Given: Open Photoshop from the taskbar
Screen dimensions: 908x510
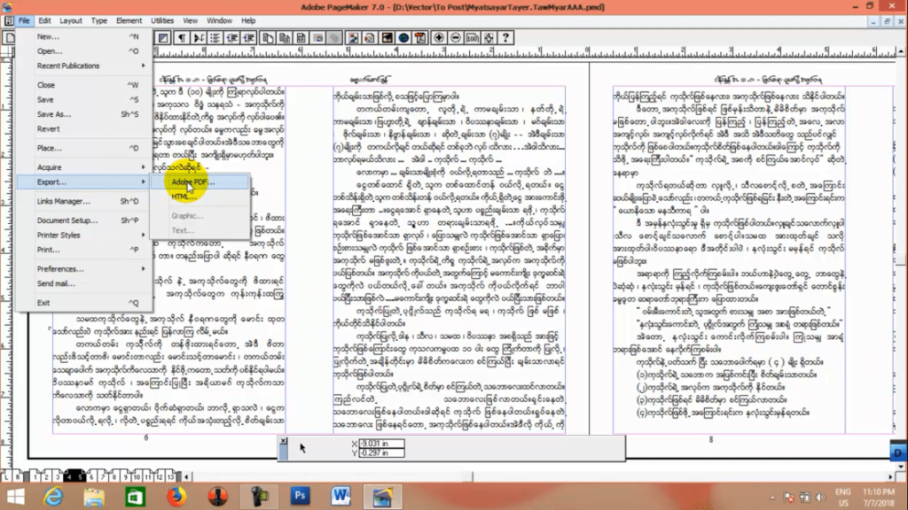Looking at the screenshot, I should click(x=300, y=496).
